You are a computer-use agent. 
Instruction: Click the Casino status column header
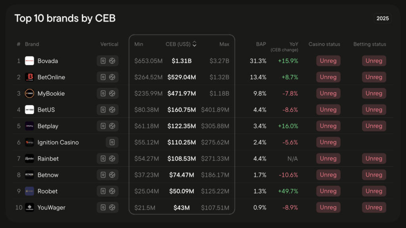click(324, 44)
